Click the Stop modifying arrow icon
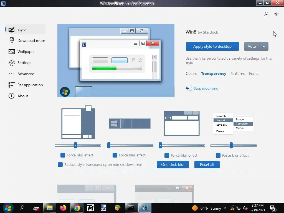284x213 pixels. (189, 88)
